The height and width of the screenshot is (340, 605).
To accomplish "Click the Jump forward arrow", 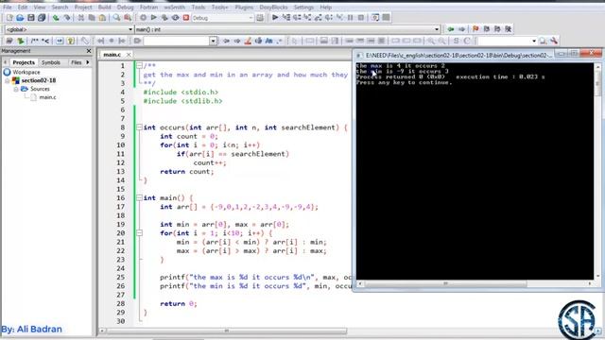I will tap(461, 29).
